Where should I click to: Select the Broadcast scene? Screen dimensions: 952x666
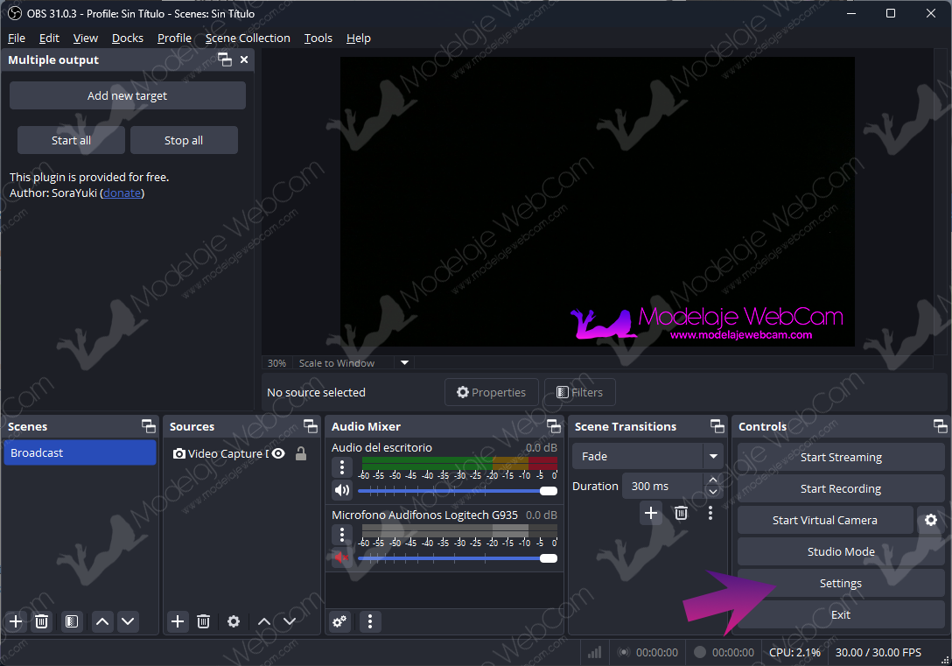click(80, 452)
